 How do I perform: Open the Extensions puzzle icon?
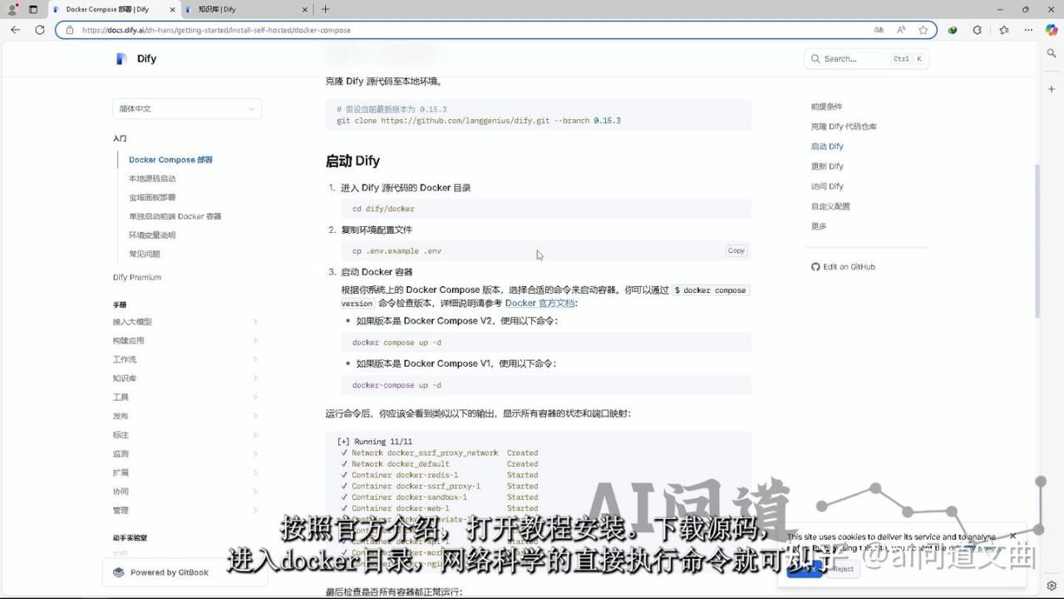pyautogui.click(x=978, y=30)
